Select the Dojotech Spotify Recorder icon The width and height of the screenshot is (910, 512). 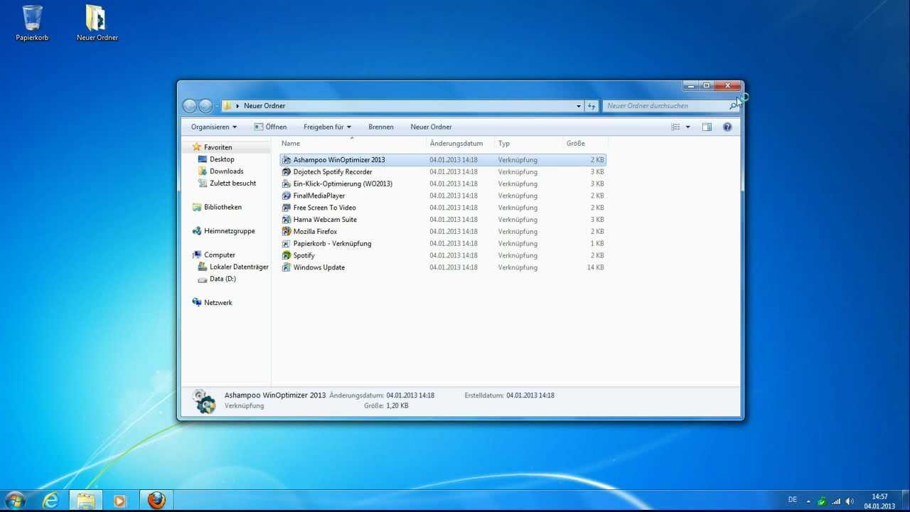point(287,172)
